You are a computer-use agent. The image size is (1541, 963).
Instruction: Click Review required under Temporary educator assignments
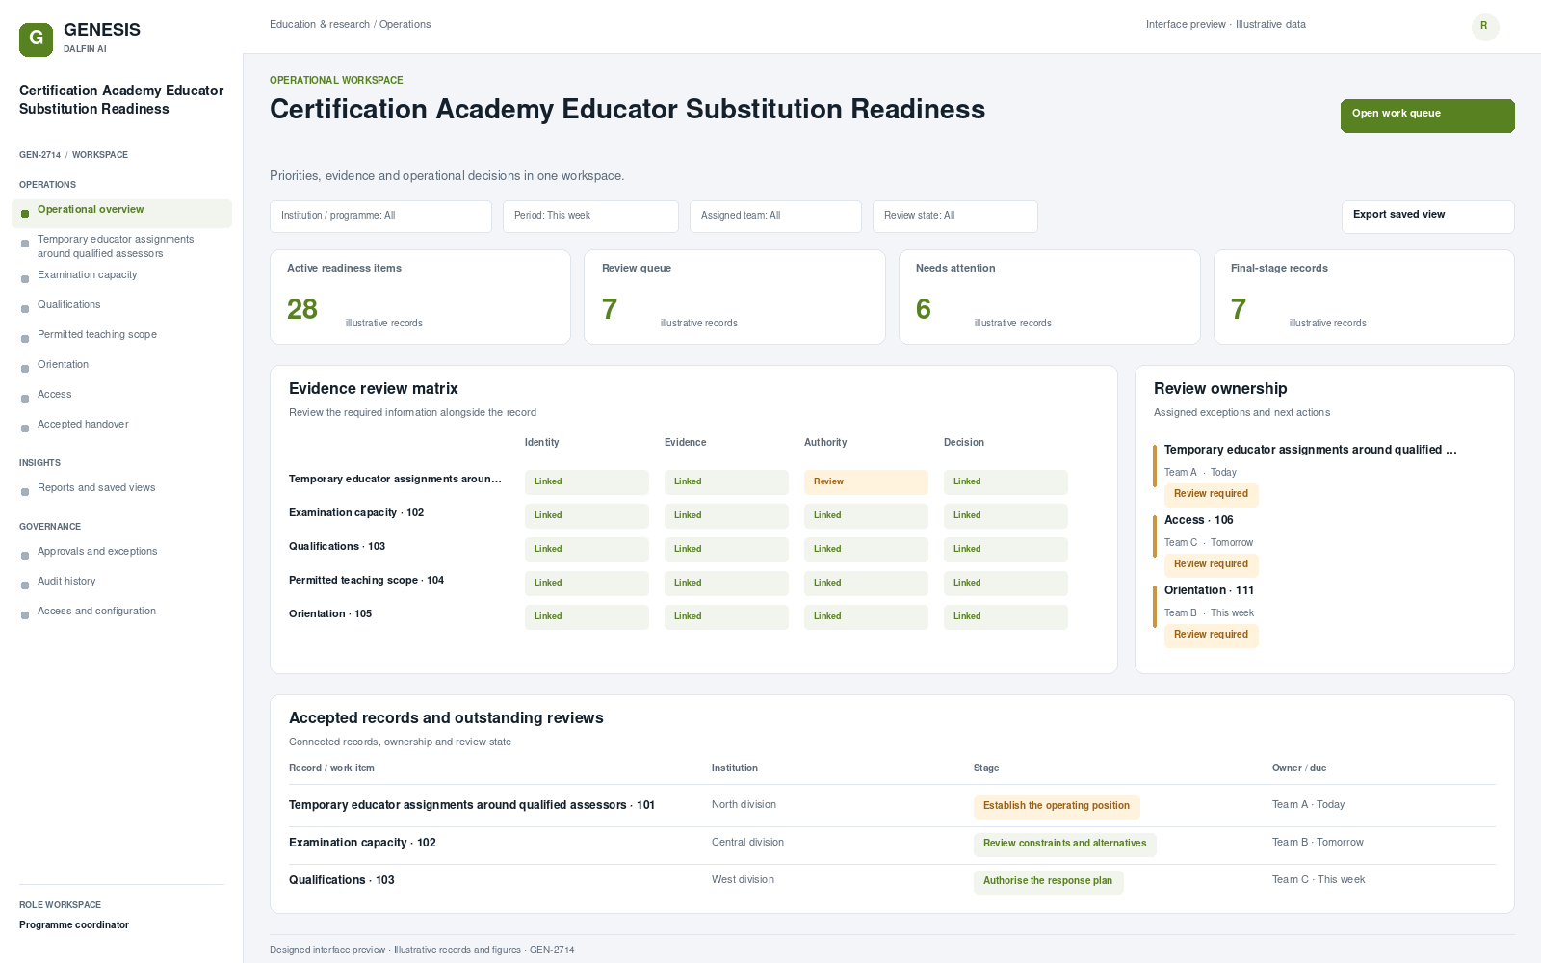1211,495
